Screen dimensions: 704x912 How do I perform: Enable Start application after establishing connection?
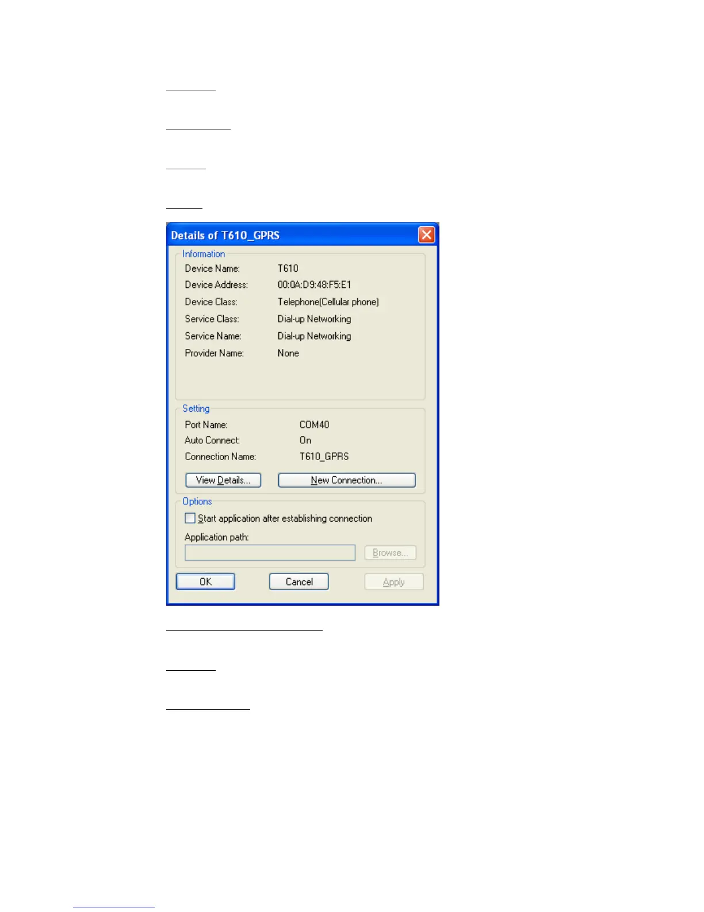tap(190, 518)
